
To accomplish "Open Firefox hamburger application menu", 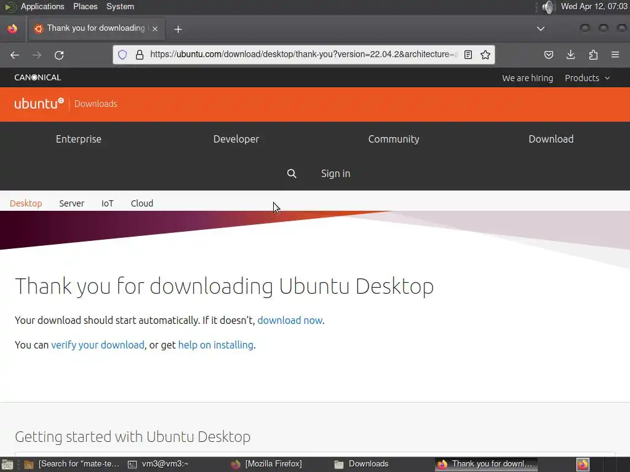I will (615, 55).
